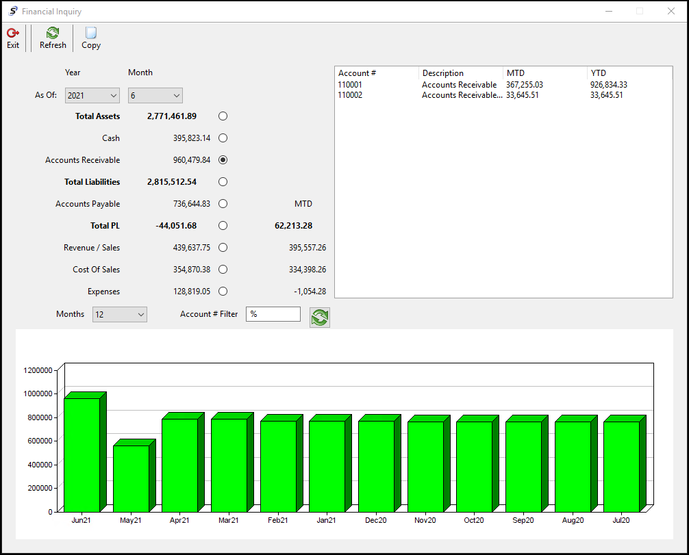The width and height of the screenshot is (689, 555).
Task: Click the Expenses MTD value -1,054.28
Action: pos(310,291)
